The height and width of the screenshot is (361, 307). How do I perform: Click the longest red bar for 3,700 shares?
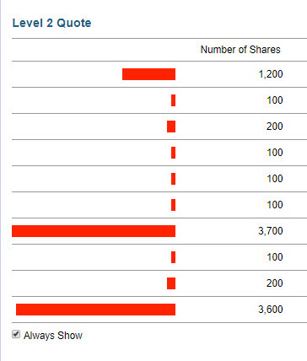pos(94,231)
